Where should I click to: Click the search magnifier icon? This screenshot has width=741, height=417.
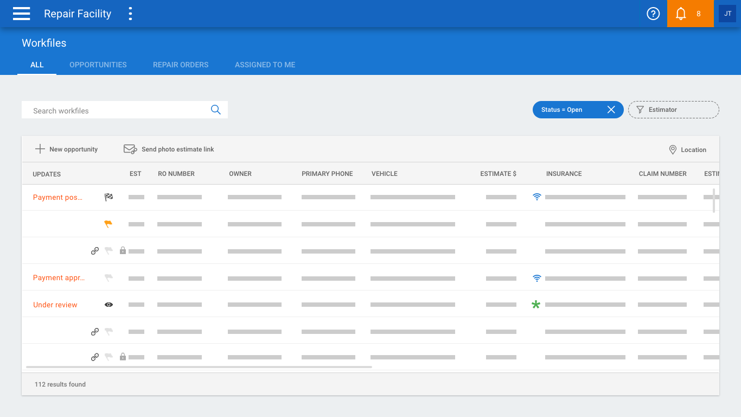tap(216, 110)
